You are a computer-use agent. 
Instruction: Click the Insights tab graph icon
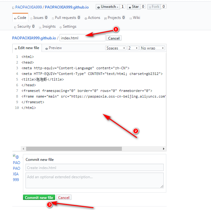40,27
